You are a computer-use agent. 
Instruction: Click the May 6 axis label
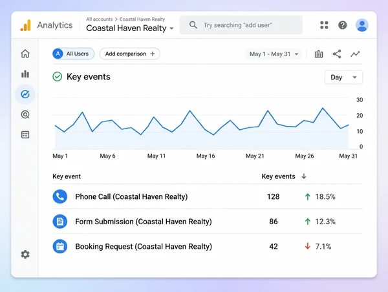(x=107, y=156)
